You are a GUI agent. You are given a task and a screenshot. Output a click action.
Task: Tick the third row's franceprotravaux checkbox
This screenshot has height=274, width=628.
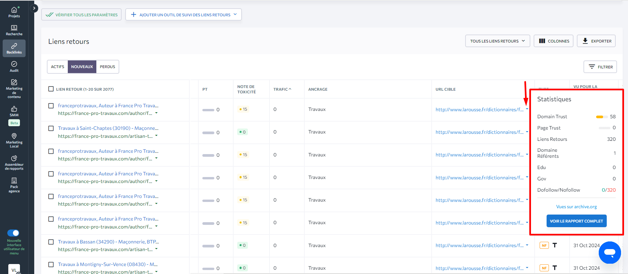coord(51,151)
